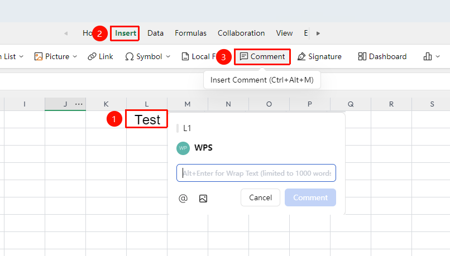Switch to the Collaboration tab
450x256 pixels.
tap(241, 33)
